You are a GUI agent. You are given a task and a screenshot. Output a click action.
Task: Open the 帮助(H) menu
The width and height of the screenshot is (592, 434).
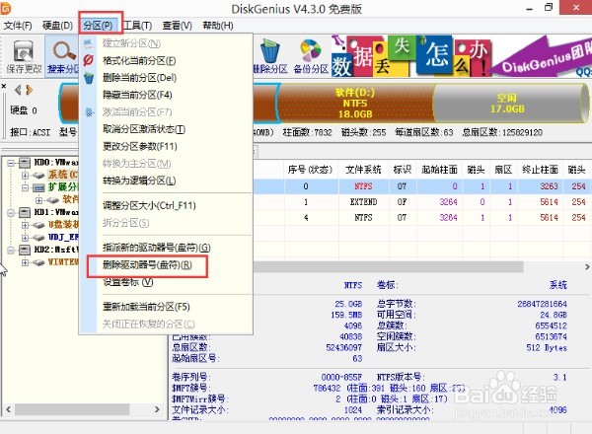pyautogui.click(x=218, y=26)
